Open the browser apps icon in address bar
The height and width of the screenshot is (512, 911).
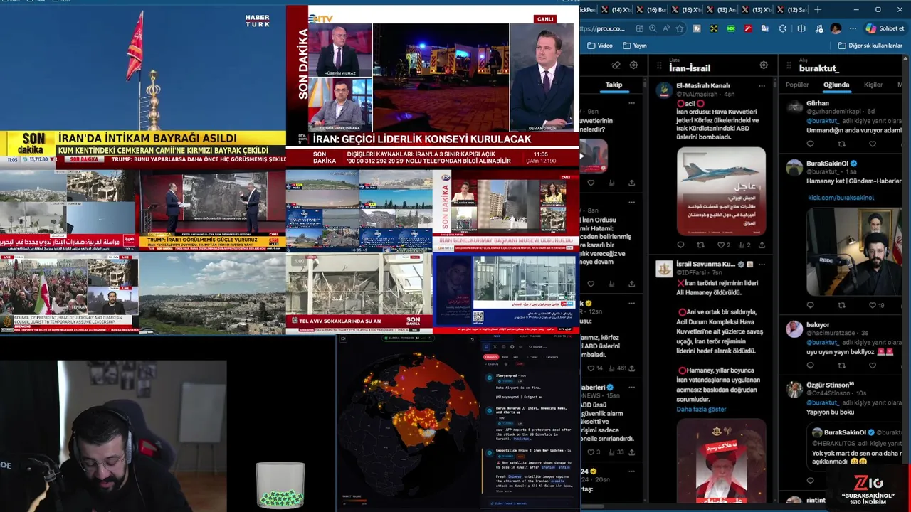tap(640, 28)
